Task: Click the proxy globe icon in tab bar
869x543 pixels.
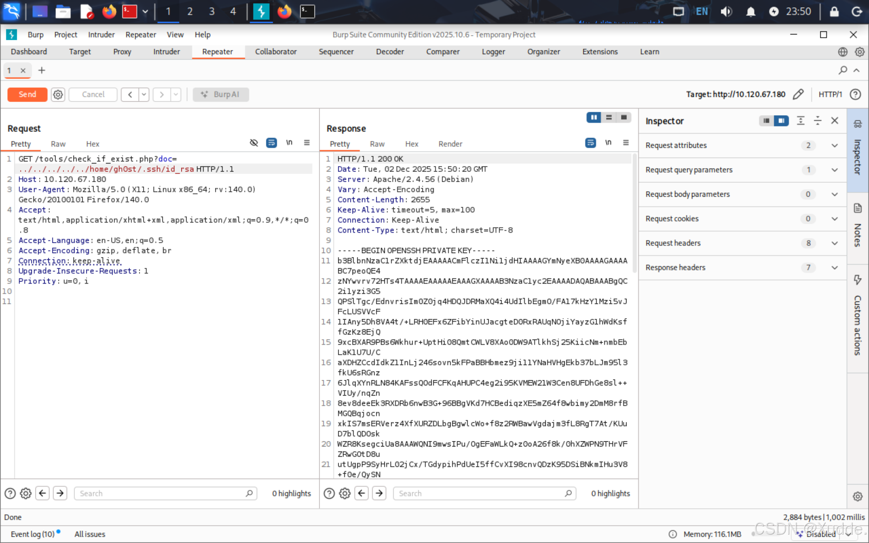Action: [842, 52]
